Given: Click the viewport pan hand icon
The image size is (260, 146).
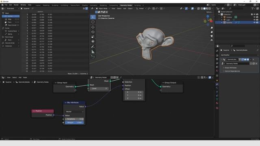Looking at the screenshot, I should point(212,32).
